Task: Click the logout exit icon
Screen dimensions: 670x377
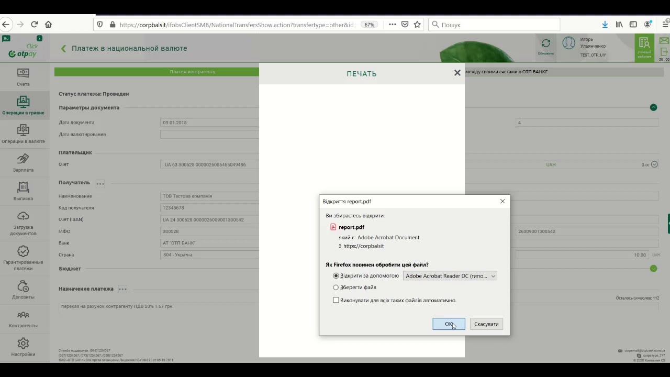Action: point(664,52)
